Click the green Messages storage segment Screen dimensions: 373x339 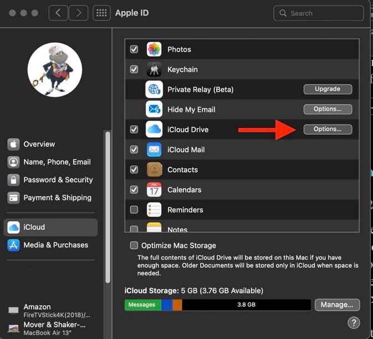pyautogui.click(x=143, y=305)
